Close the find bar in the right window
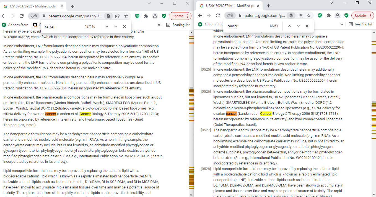This screenshot has width=376, height=197. click(x=307, y=26)
